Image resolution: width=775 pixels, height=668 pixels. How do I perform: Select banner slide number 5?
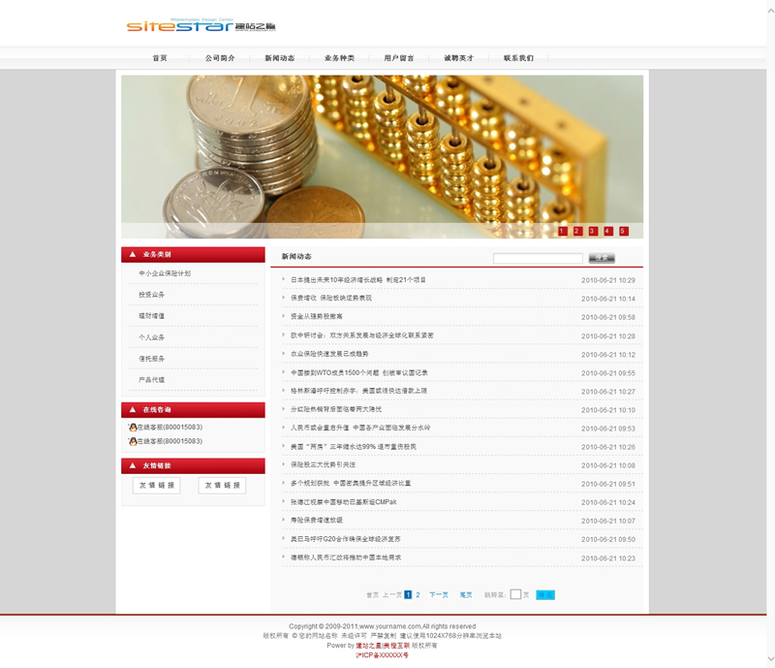click(624, 231)
